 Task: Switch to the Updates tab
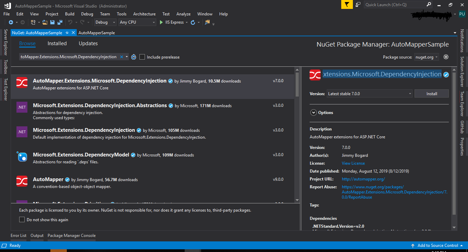[88, 43]
